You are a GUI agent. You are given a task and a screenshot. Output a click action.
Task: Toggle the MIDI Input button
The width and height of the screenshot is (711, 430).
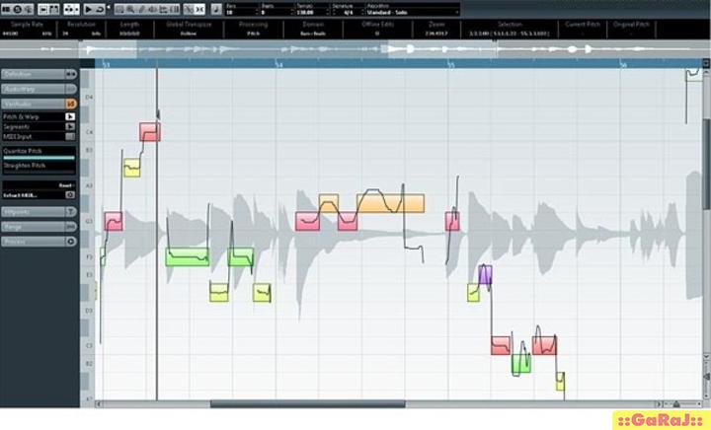[70, 136]
